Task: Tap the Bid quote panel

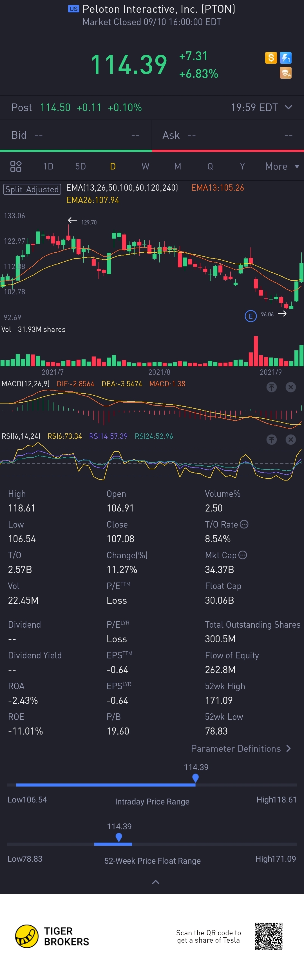Action: [75, 135]
